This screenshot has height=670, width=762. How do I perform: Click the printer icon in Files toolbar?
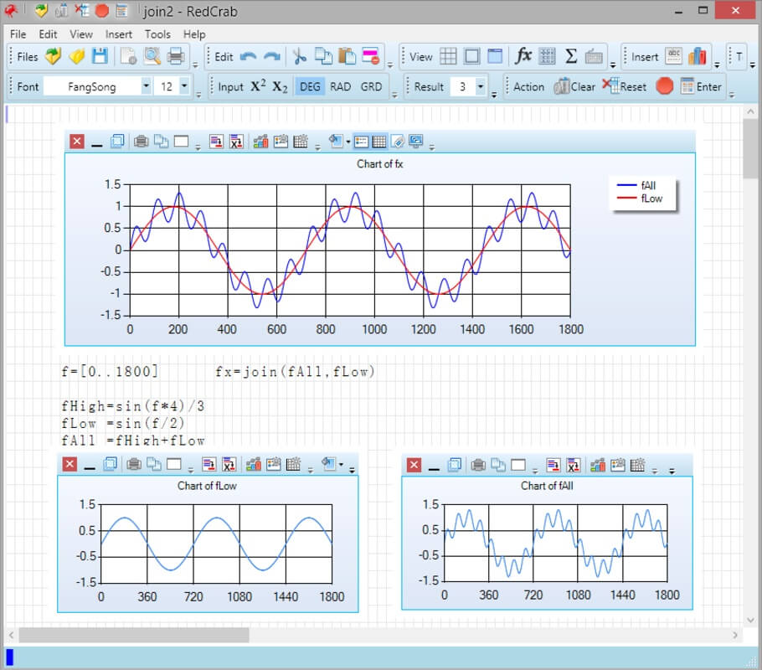pyautogui.click(x=176, y=56)
